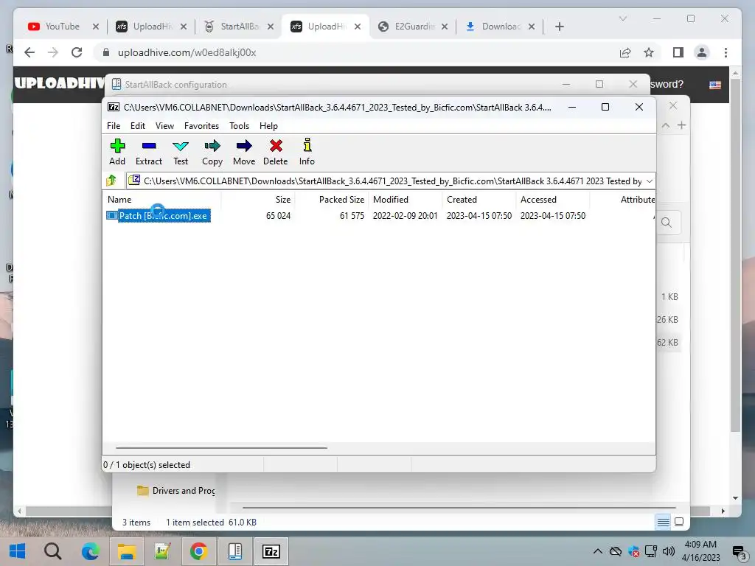The image size is (755, 566).
Task: Run the Test archive tool
Action: point(181,152)
